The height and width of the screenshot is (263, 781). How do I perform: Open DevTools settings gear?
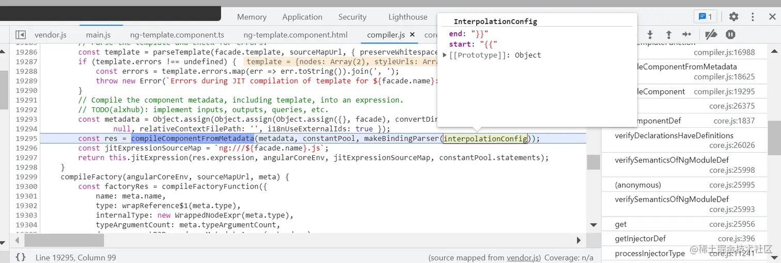(733, 17)
